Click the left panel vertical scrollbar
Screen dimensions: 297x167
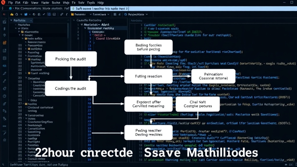[68, 30]
